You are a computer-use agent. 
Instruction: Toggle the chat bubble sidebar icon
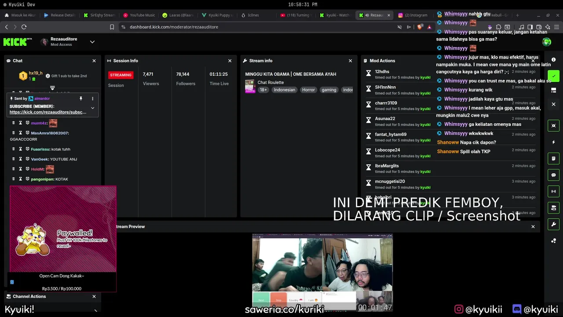[x=553, y=175]
